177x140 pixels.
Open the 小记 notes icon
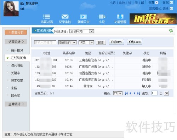tap(102, 17)
